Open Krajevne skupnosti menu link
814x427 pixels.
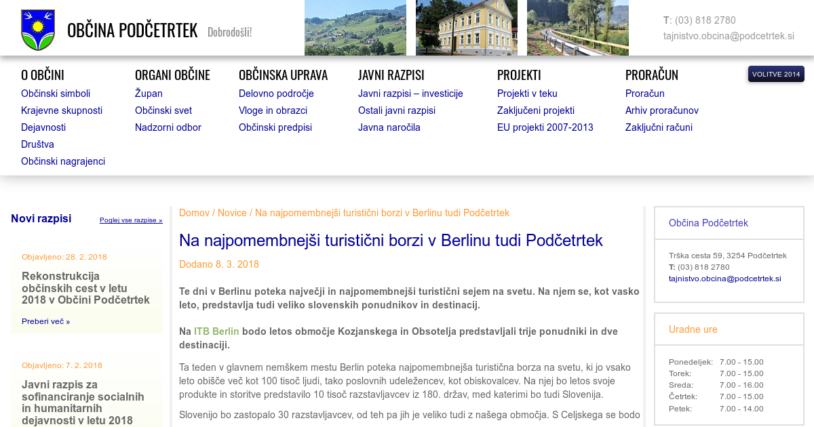62,110
